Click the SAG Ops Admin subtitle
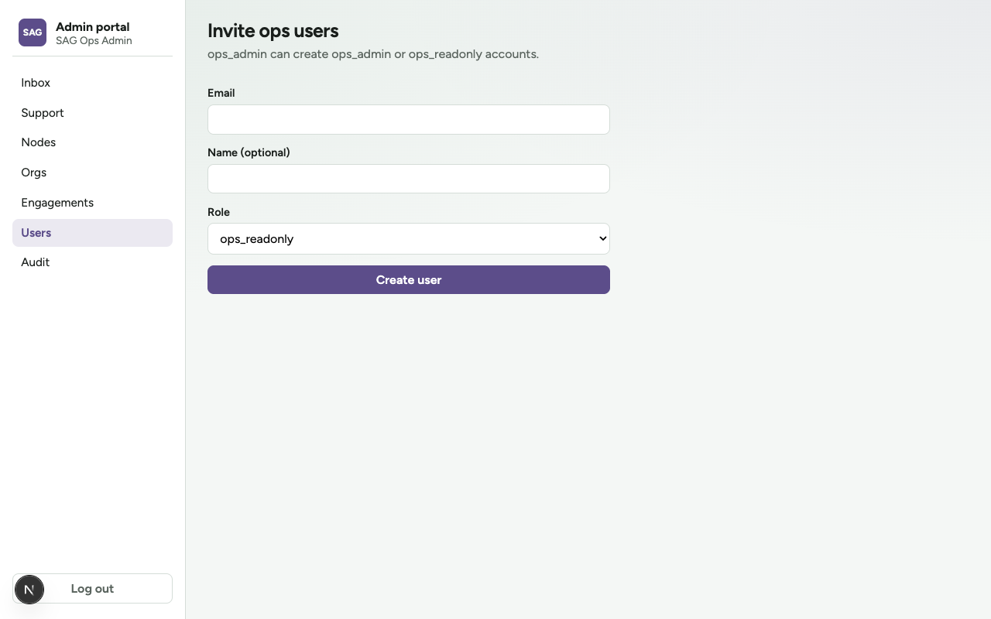This screenshot has width=991, height=619. [94, 41]
